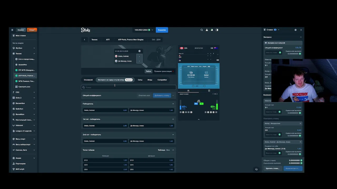337x189 pixels.
Task: Open the head-to-head tab icon in the widget
Action: click(188, 91)
